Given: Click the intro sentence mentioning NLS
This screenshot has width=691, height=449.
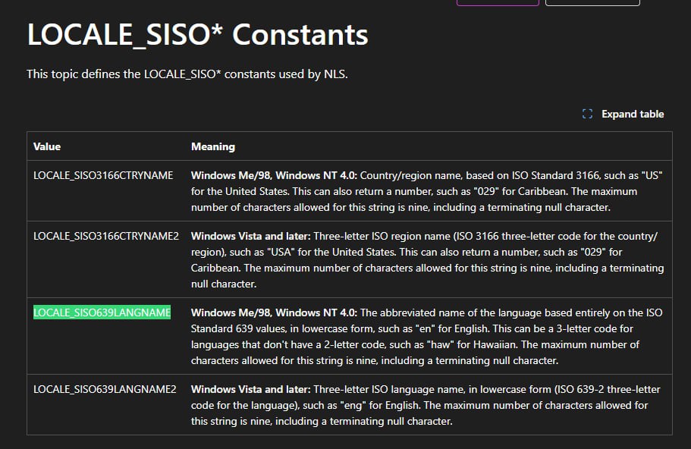Looking at the screenshot, I should click(187, 74).
